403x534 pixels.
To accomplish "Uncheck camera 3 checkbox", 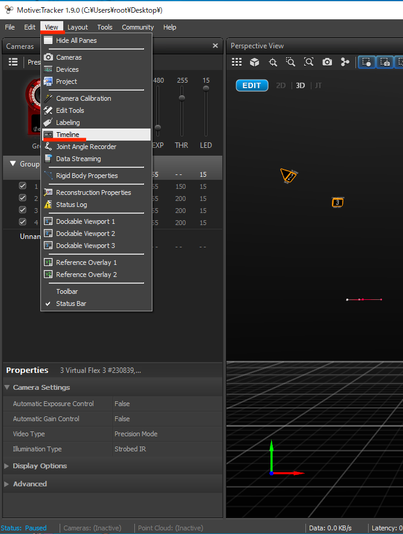I will 22,210.
